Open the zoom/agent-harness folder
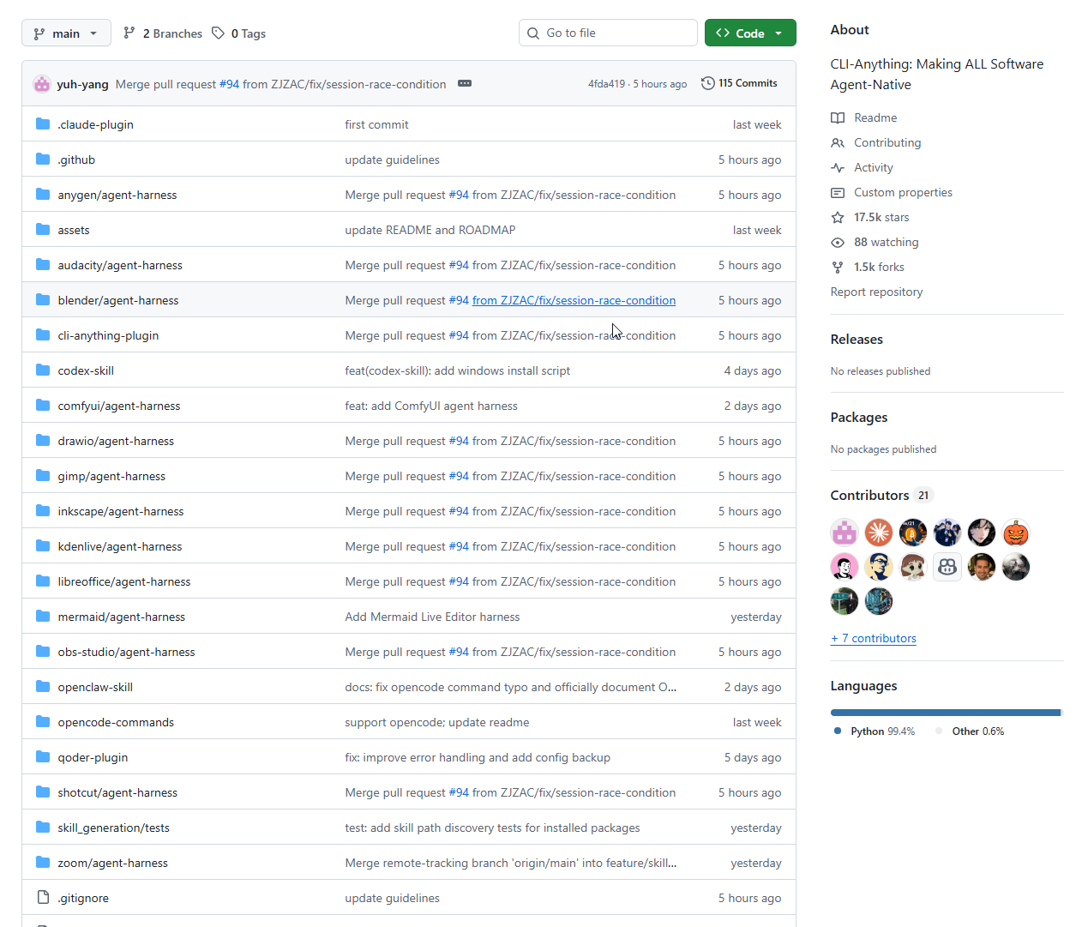 pyautogui.click(x=112, y=863)
